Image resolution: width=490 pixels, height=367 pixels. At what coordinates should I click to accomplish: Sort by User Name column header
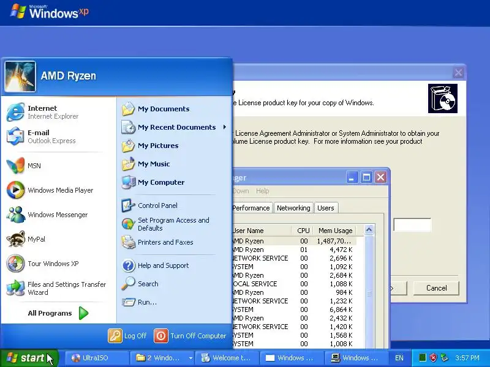(x=262, y=231)
